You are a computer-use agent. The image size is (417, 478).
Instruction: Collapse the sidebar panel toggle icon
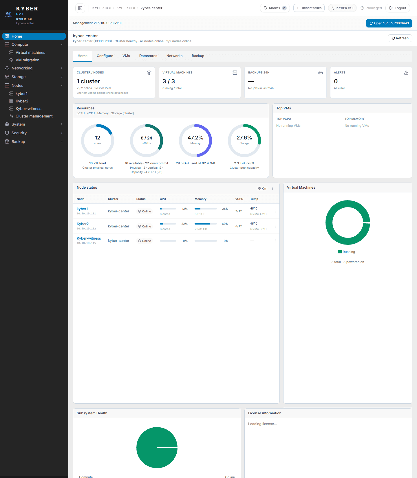coord(80,8)
